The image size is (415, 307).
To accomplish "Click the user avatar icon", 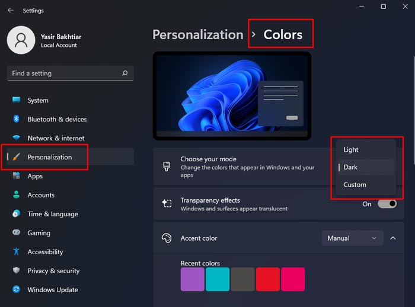I will [21, 40].
